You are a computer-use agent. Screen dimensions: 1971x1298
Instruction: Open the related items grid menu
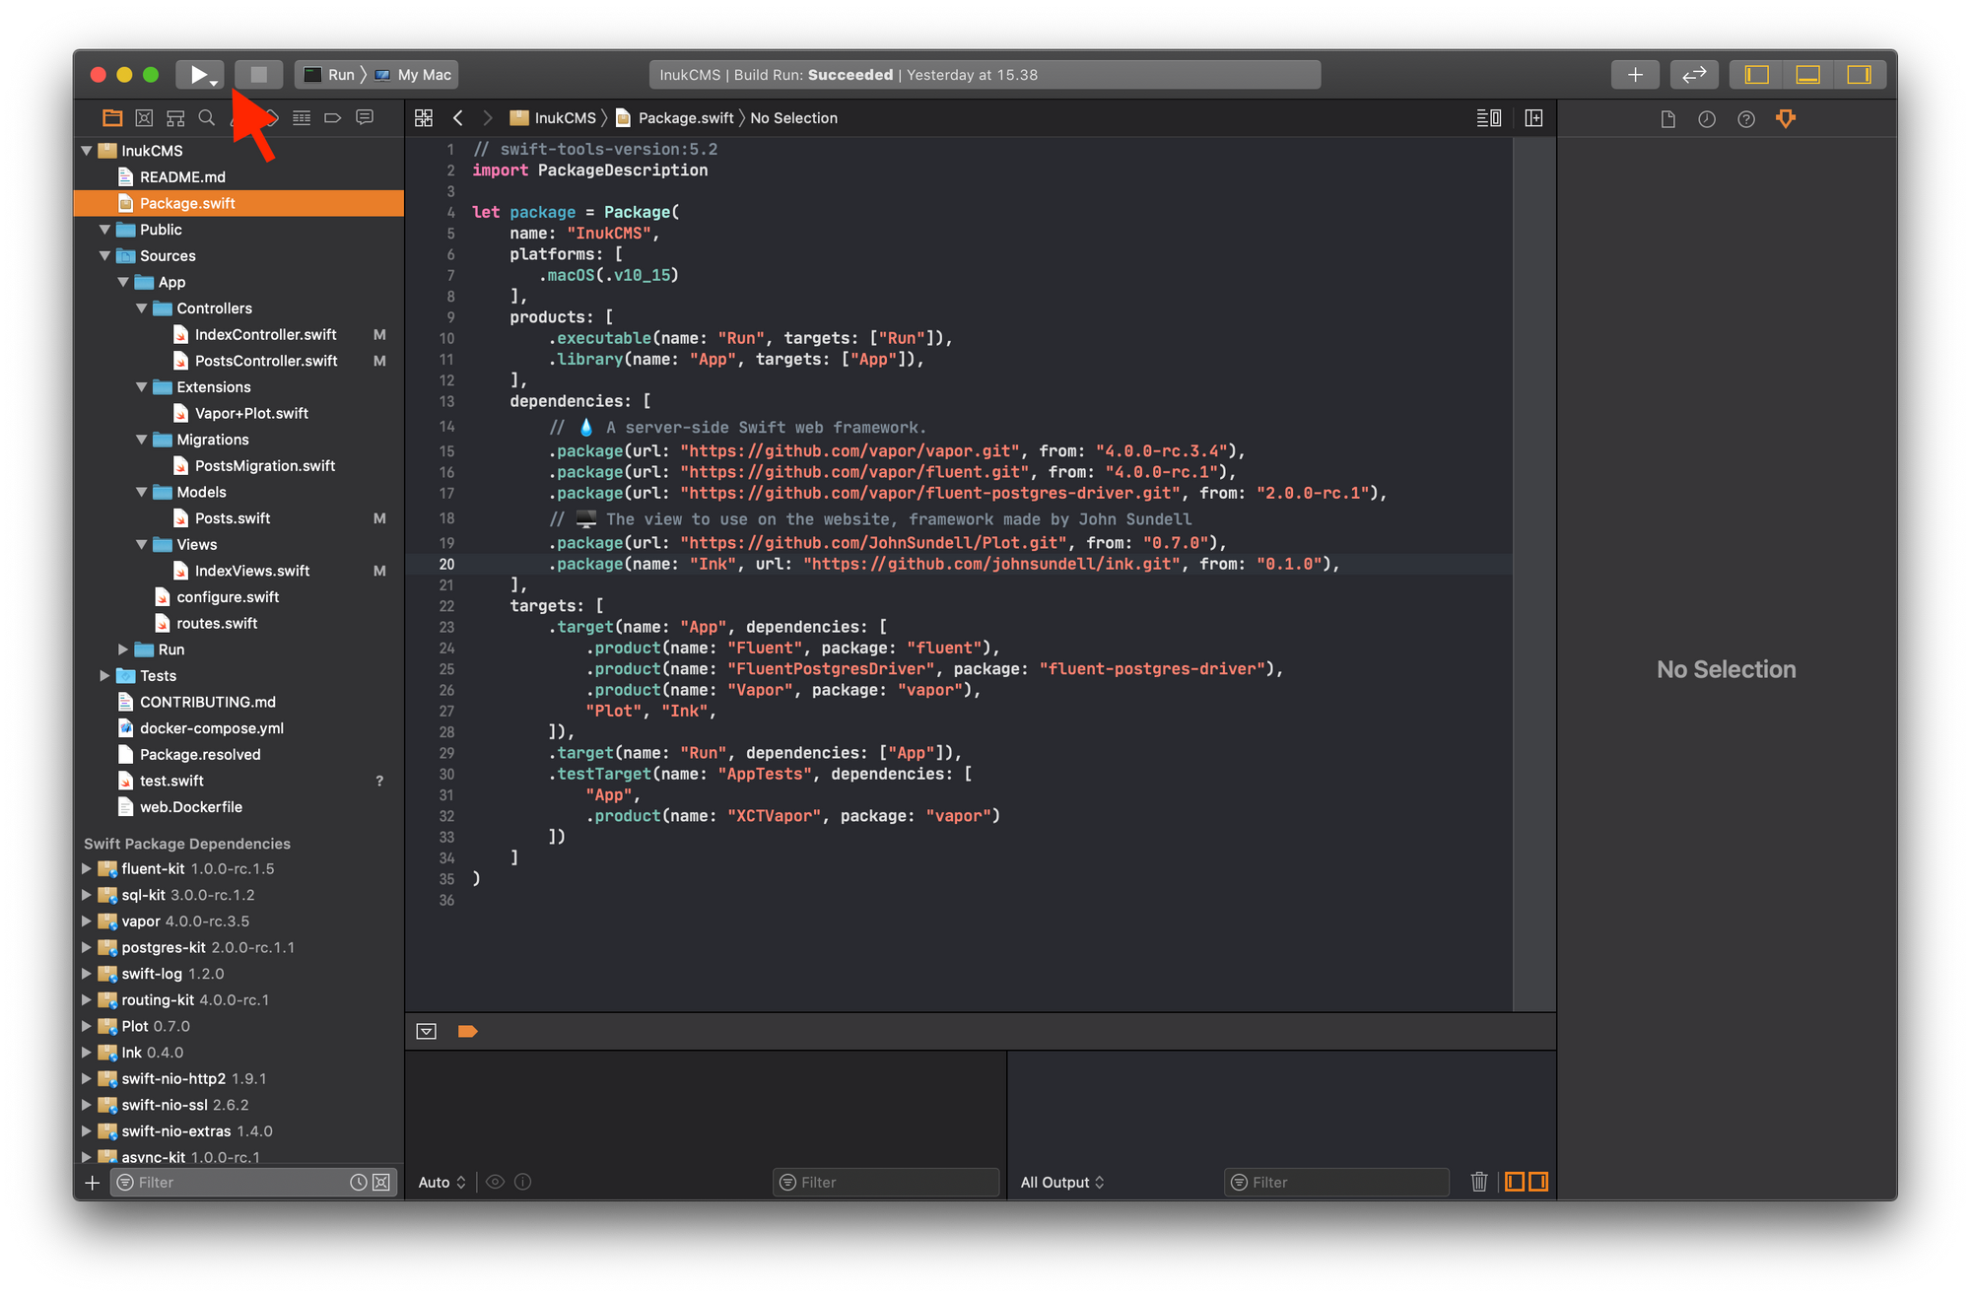pos(424,118)
